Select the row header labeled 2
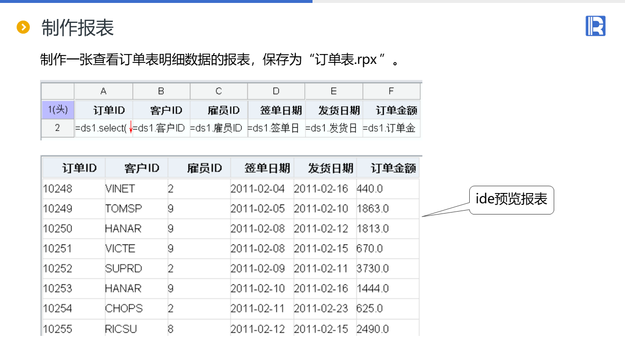Screen dimensions: 625x351 (x=57, y=128)
